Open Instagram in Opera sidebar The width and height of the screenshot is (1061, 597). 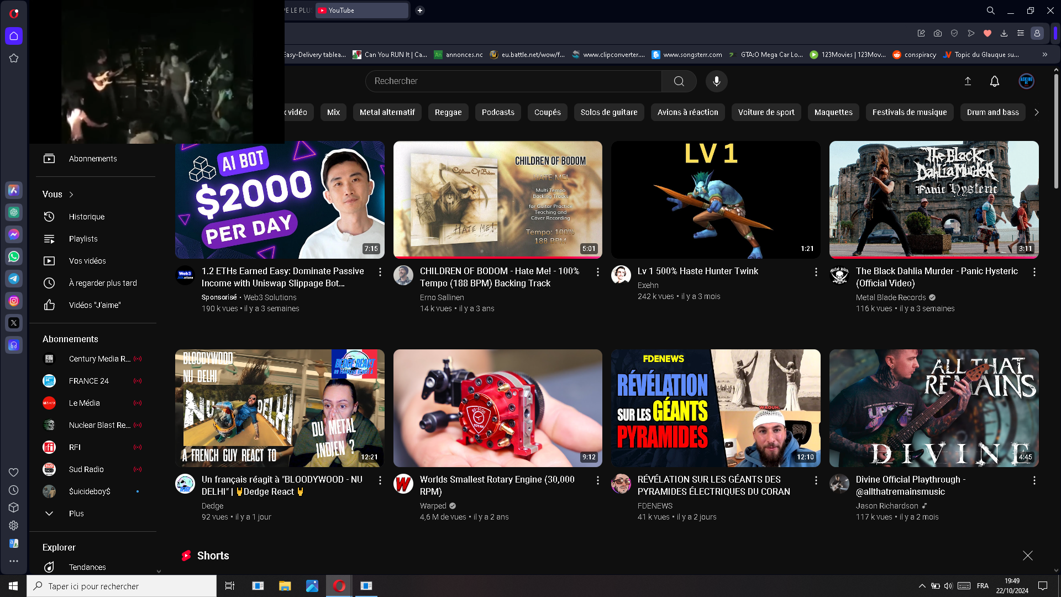click(14, 301)
